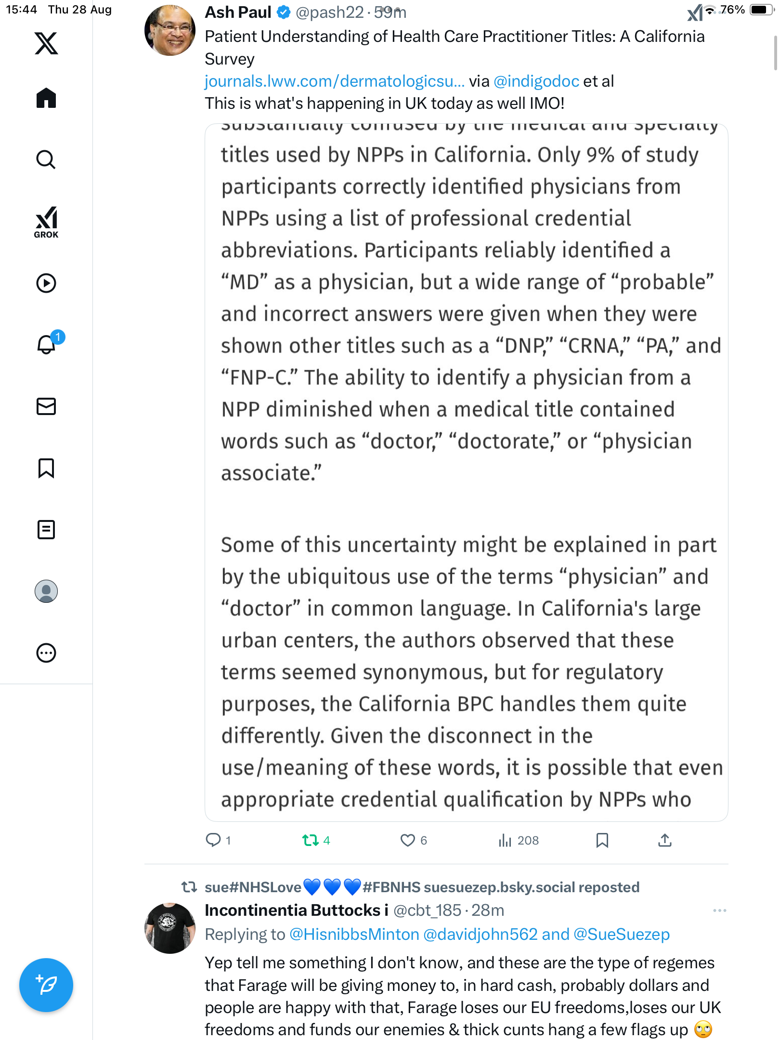
Task: Open the Notifications bell icon
Action: coord(46,344)
